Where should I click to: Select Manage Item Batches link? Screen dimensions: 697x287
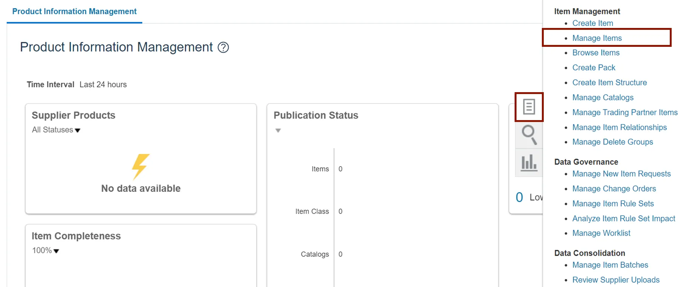[610, 265]
